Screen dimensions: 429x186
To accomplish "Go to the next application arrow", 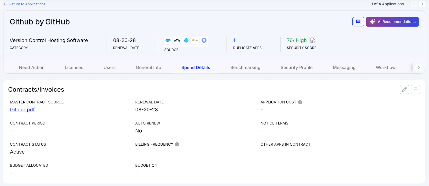I will (422, 4).
